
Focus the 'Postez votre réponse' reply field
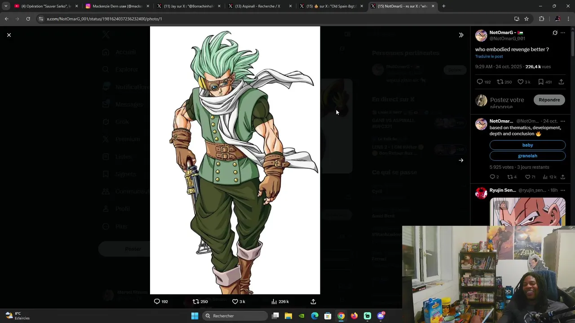click(x=507, y=103)
